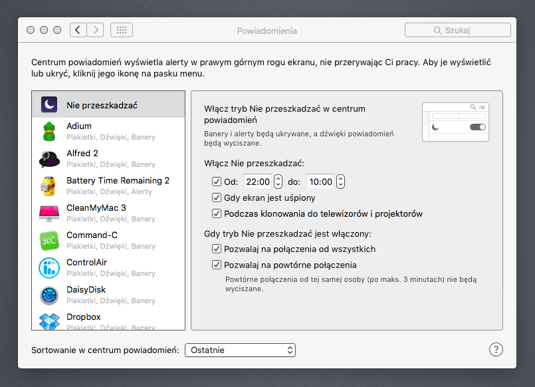The width and height of the screenshot is (535, 387).
Task: Increase the 22:00 start time with stepper
Action: [x=278, y=179]
